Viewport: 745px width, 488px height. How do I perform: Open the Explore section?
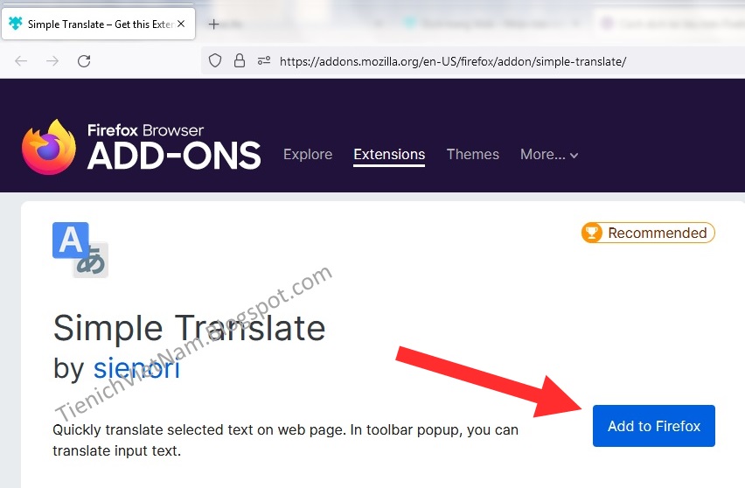[308, 155]
